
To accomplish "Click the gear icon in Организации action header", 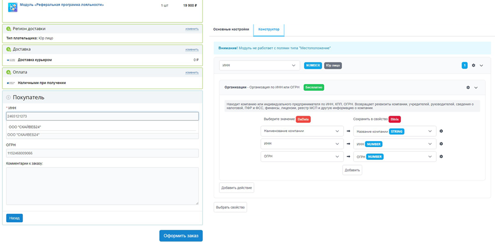I will tap(468, 87).
